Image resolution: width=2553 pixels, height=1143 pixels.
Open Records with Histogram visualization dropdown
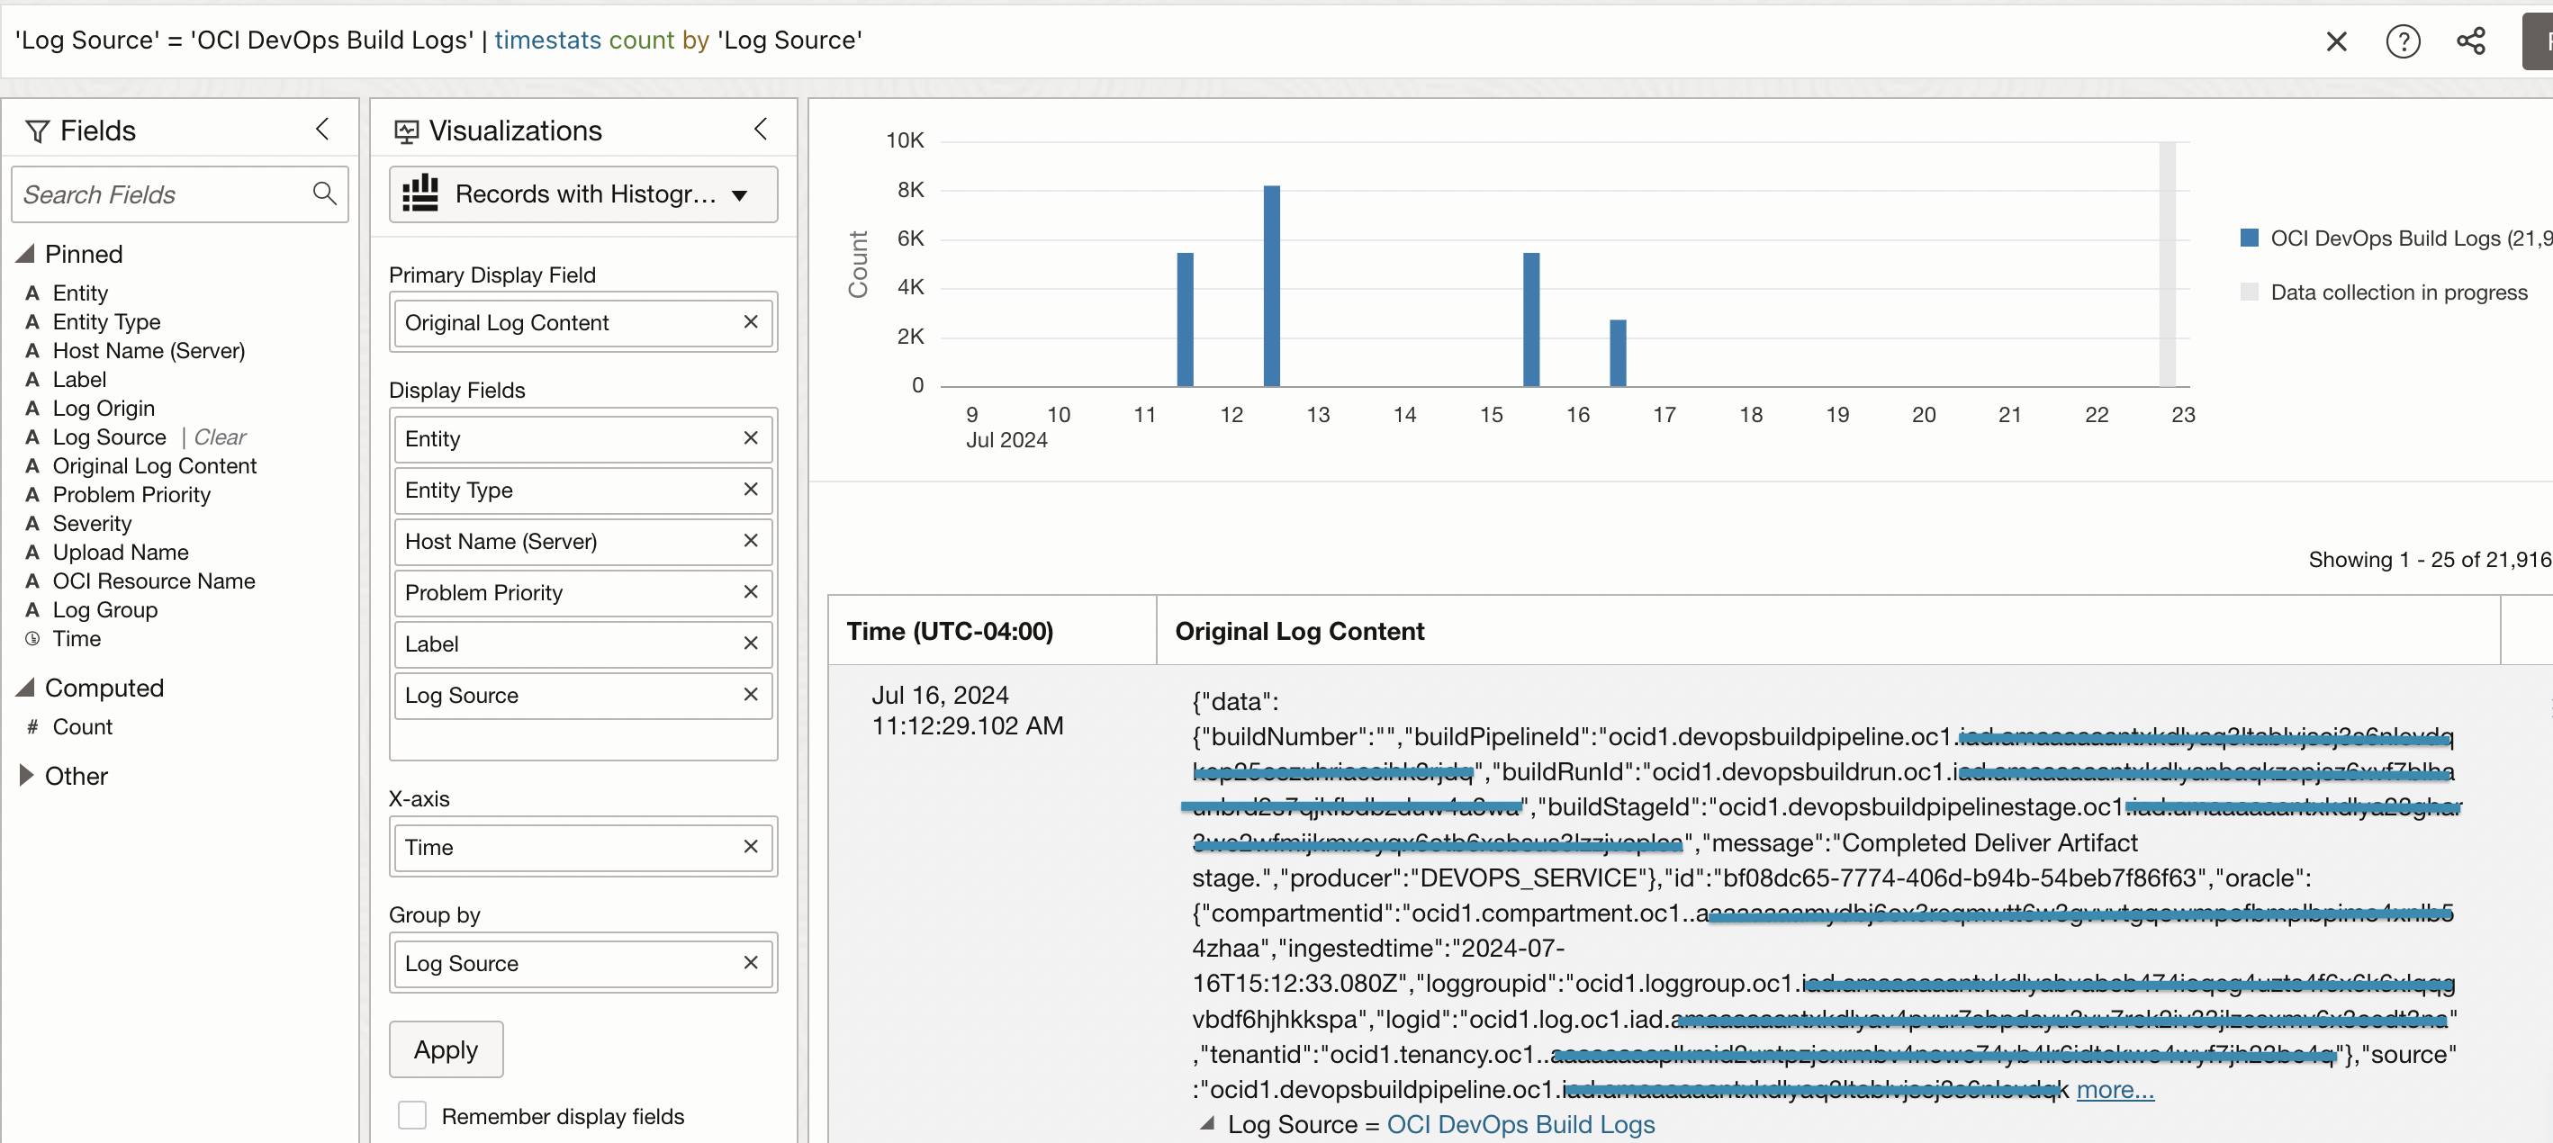coord(582,194)
